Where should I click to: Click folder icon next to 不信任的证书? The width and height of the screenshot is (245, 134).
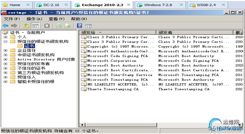[x=13, y=68]
